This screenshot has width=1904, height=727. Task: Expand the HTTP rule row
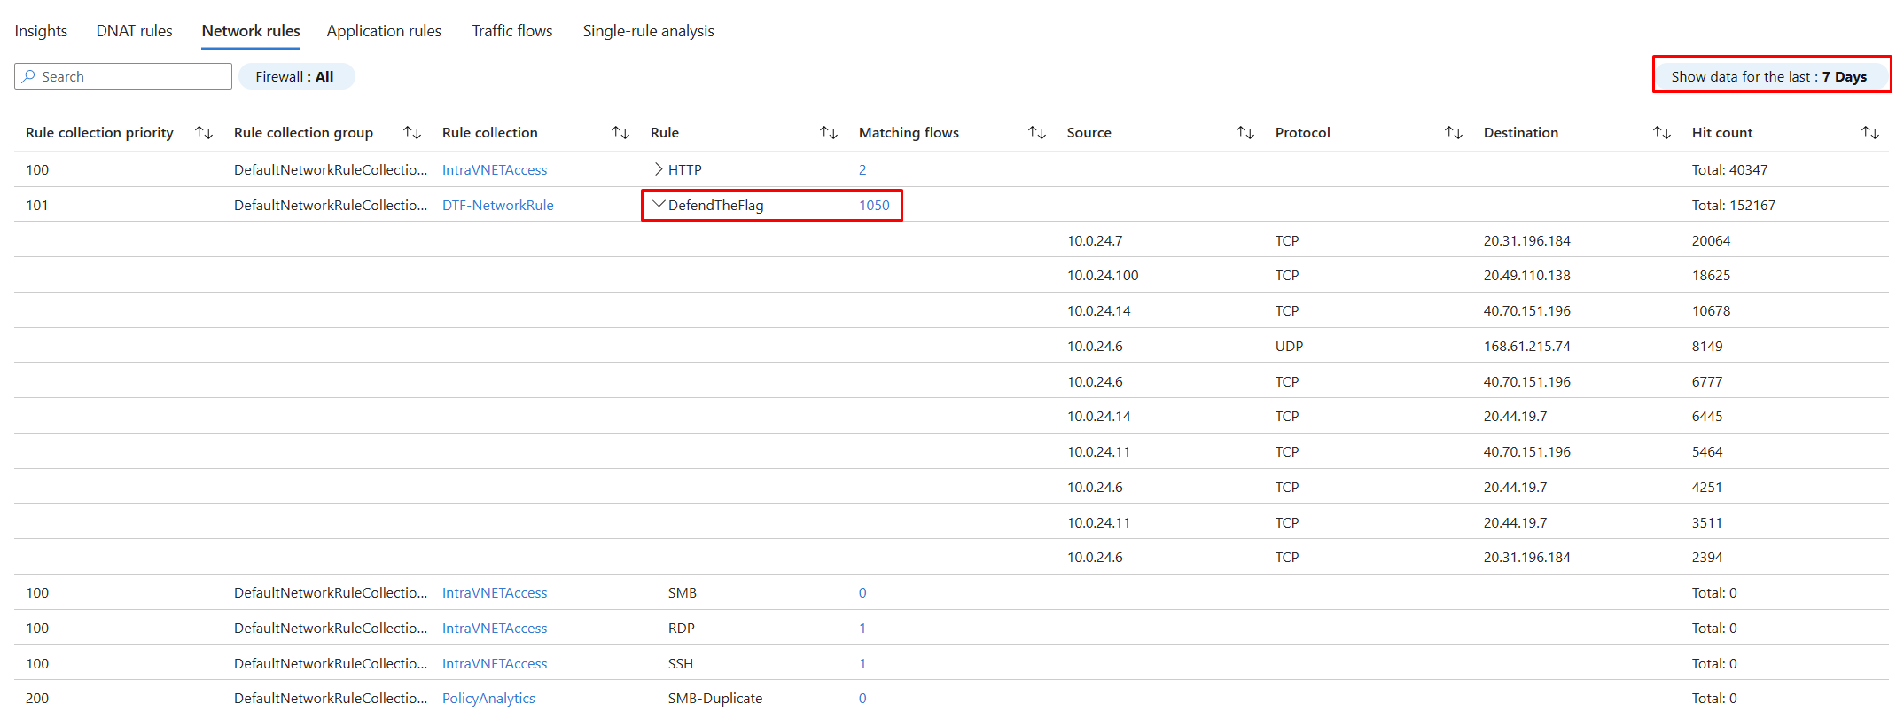(659, 169)
